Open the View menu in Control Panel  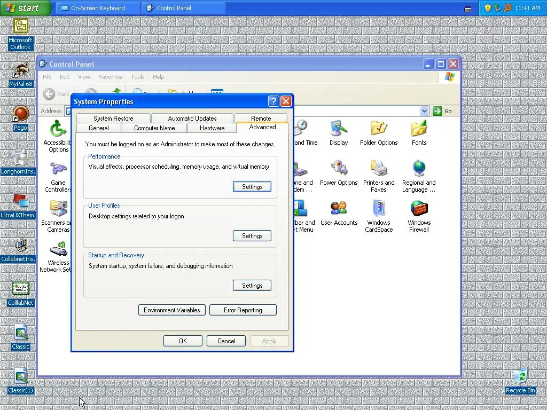[84, 77]
